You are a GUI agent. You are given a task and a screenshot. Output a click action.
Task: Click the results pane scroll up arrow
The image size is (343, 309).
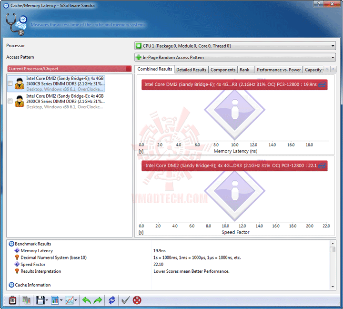coord(333,244)
